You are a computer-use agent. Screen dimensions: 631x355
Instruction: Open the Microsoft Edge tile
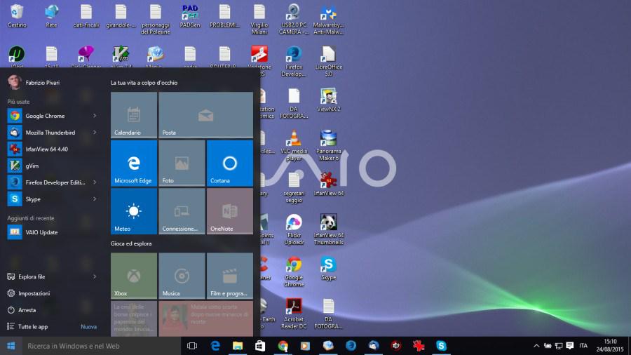[x=134, y=163]
